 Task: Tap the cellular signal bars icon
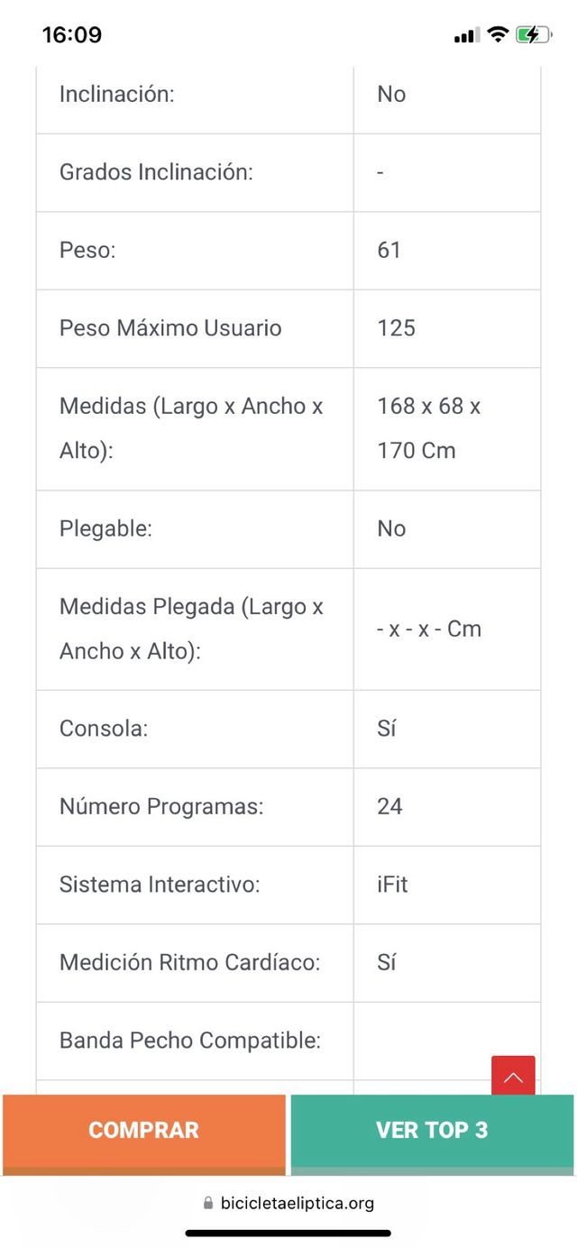[465, 34]
